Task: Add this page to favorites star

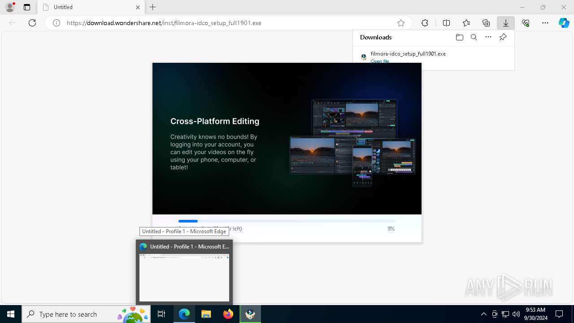Action: pos(401,23)
